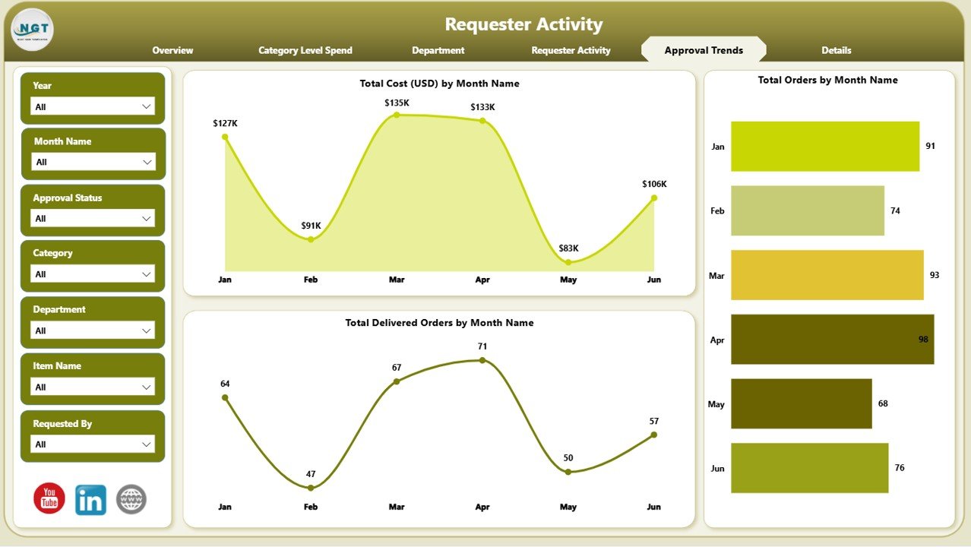Click the NGT logo icon
This screenshot has width=971, height=547.
[33, 30]
